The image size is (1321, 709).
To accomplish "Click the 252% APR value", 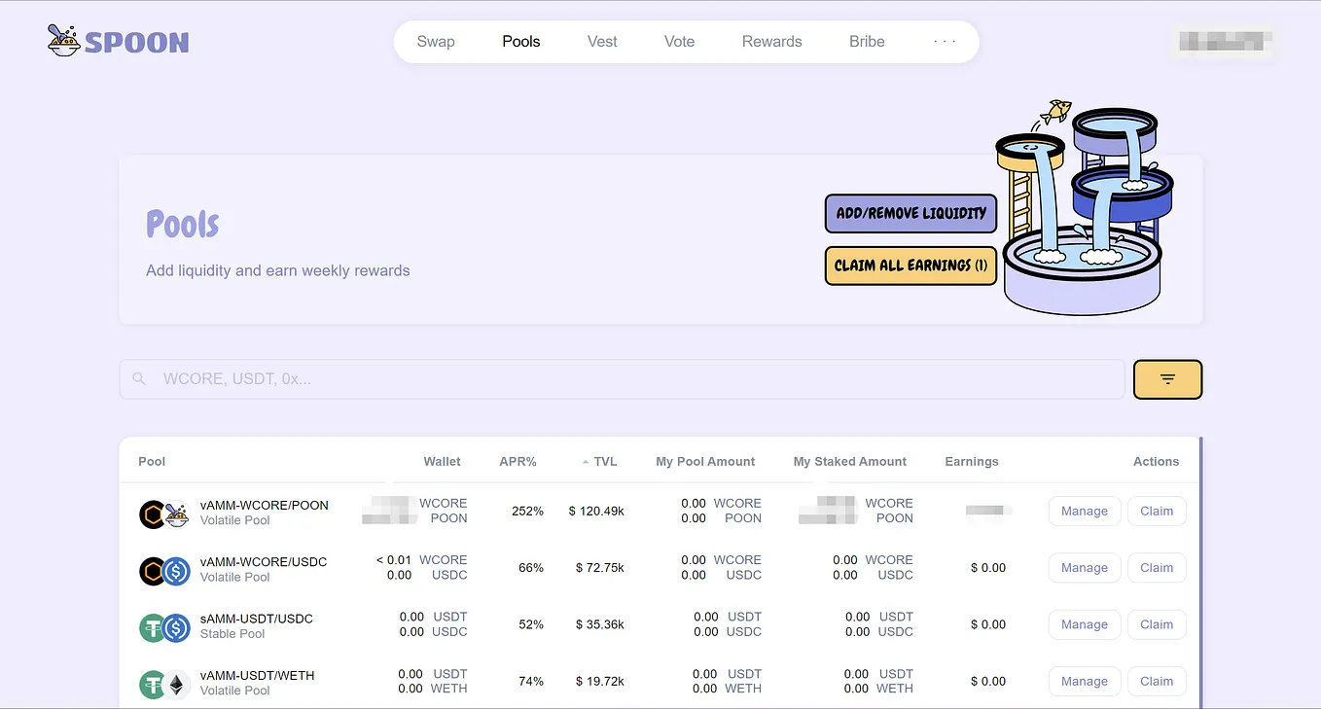I will pyautogui.click(x=527, y=511).
